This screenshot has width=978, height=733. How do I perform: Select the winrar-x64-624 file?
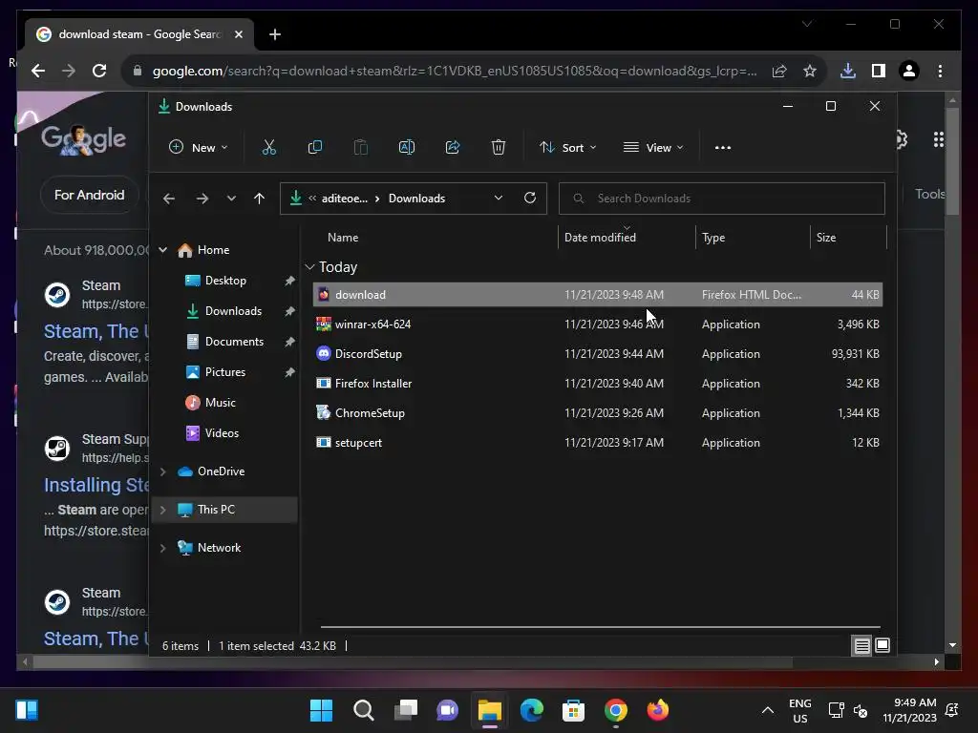pyautogui.click(x=598, y=325)
